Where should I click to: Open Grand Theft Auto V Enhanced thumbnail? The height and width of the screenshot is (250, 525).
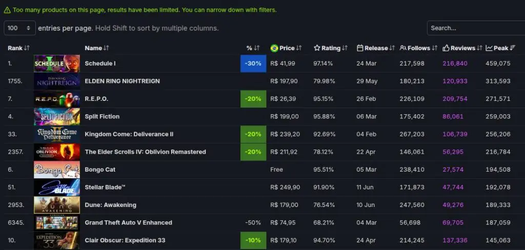pos(57,223)
